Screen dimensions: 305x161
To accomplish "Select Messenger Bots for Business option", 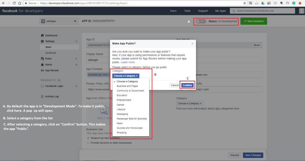I will coord(131,119).
